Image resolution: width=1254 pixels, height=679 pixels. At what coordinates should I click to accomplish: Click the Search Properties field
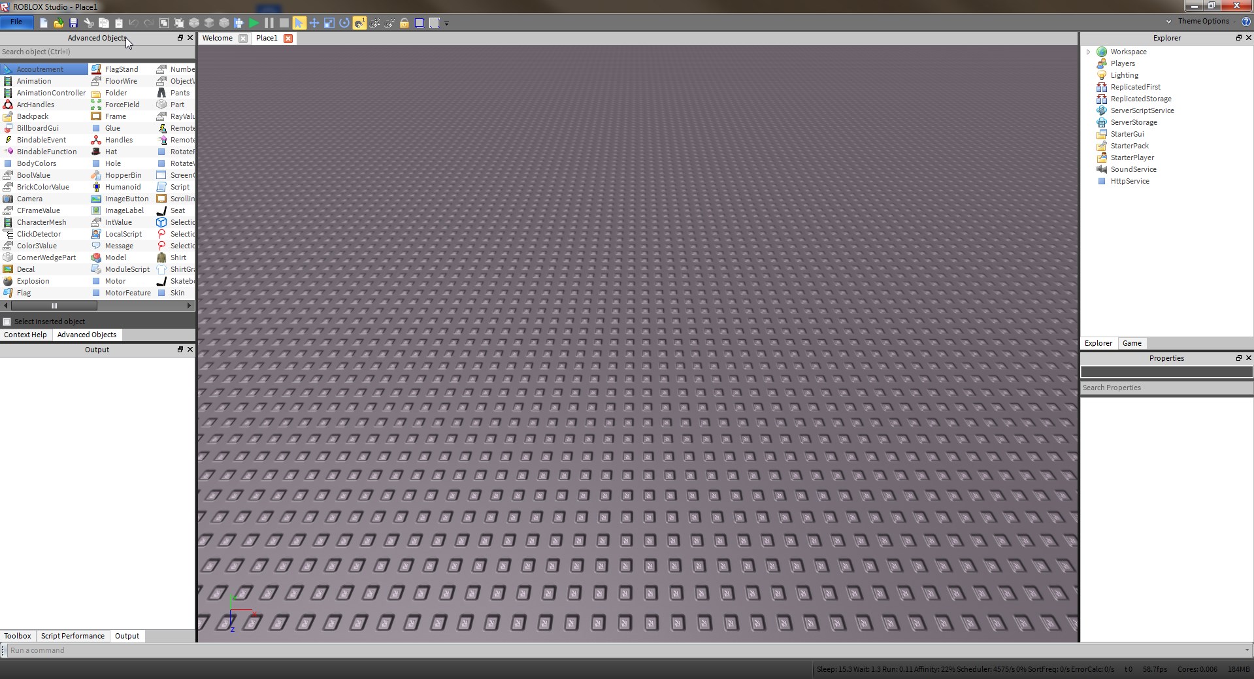point(1166,388)
